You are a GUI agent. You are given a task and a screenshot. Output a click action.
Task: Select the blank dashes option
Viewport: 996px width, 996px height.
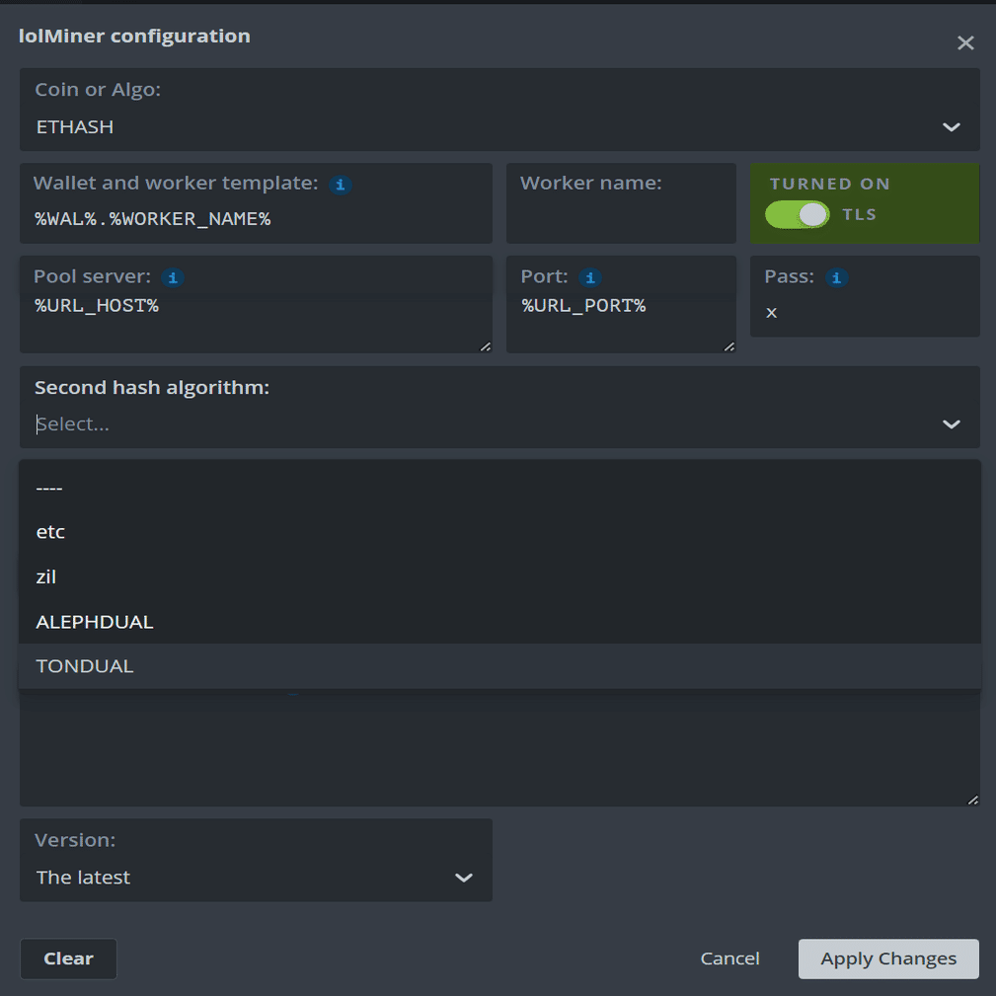point(49,488)
